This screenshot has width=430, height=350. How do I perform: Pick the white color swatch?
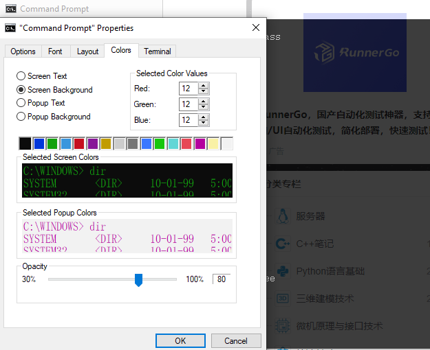point(227,143)
